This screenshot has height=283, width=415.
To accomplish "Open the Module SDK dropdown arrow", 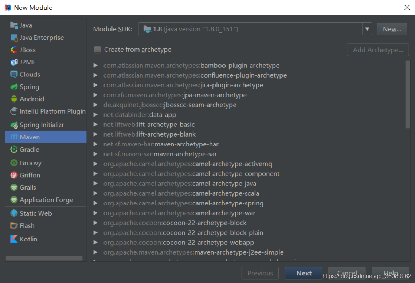I will tap(367, 29).
